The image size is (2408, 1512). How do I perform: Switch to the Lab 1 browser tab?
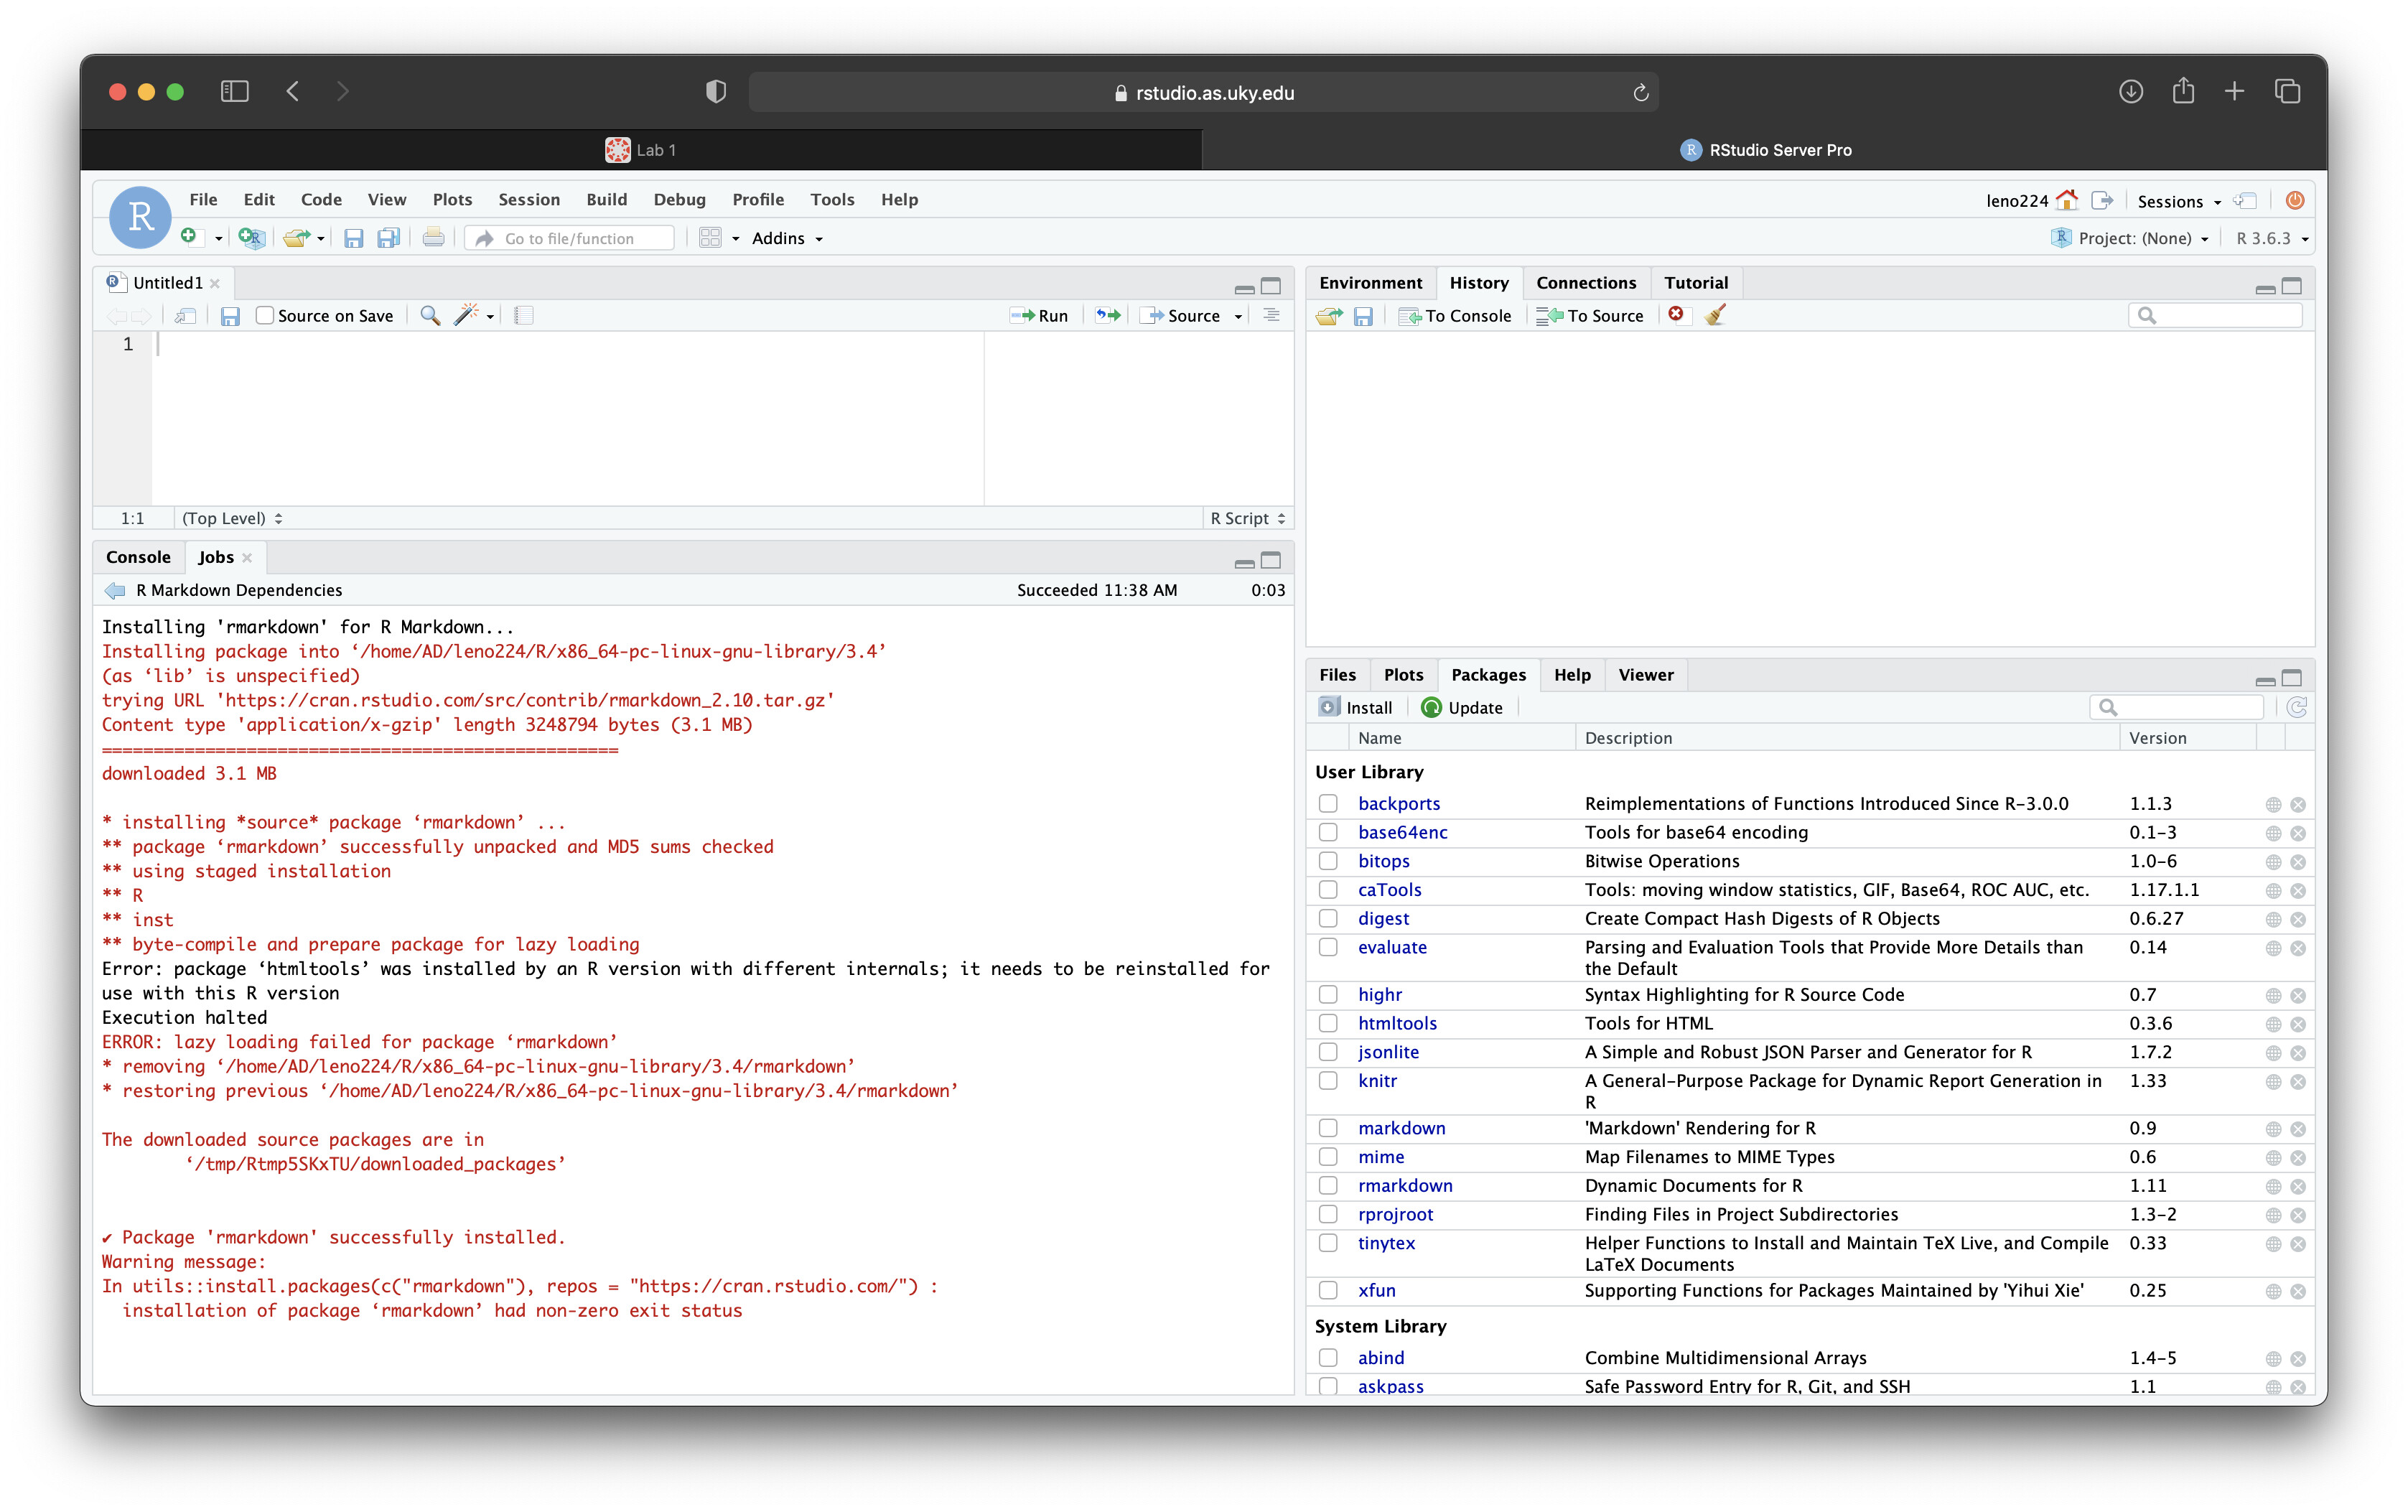point(641,150)
